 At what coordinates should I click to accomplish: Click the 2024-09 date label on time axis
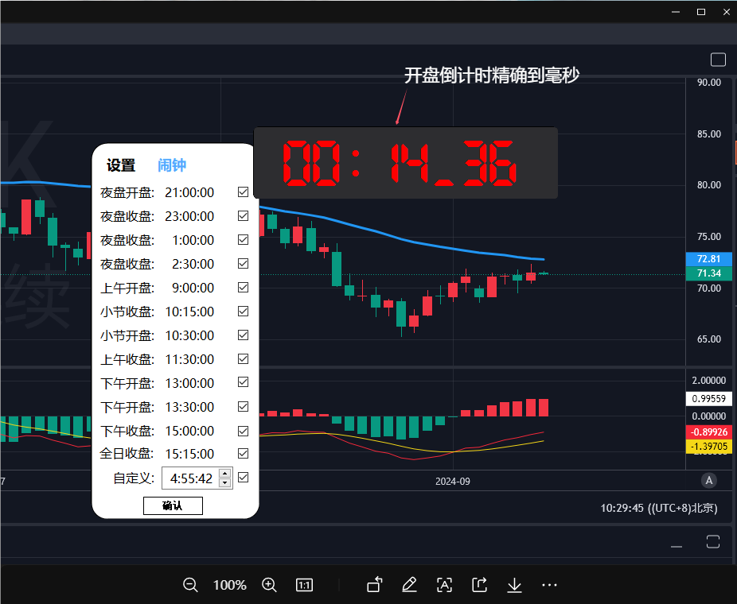(453, 482)
